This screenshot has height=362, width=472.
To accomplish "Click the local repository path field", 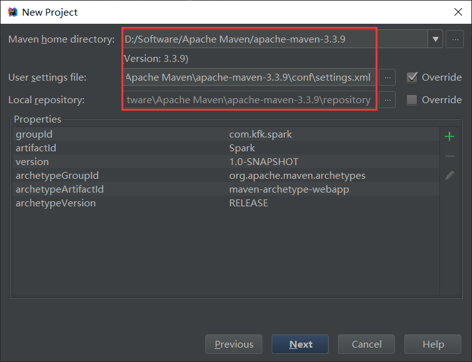I will [x=249, y=100].
